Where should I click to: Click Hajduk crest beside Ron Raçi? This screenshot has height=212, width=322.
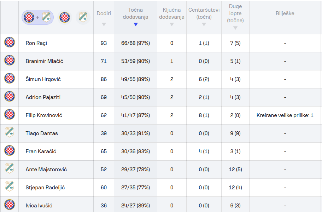(10, 42)
